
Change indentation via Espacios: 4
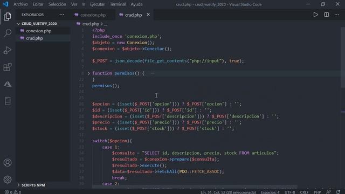(270, 192)
